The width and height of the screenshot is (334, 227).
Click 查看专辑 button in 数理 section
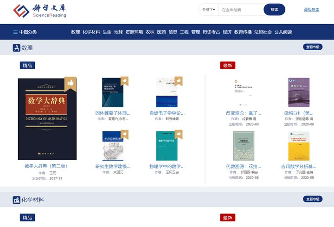(313, 47)
